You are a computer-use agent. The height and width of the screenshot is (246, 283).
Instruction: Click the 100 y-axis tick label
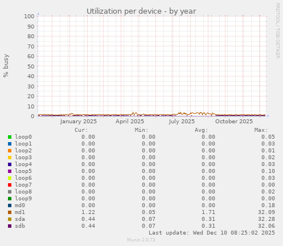click(29, 16)
